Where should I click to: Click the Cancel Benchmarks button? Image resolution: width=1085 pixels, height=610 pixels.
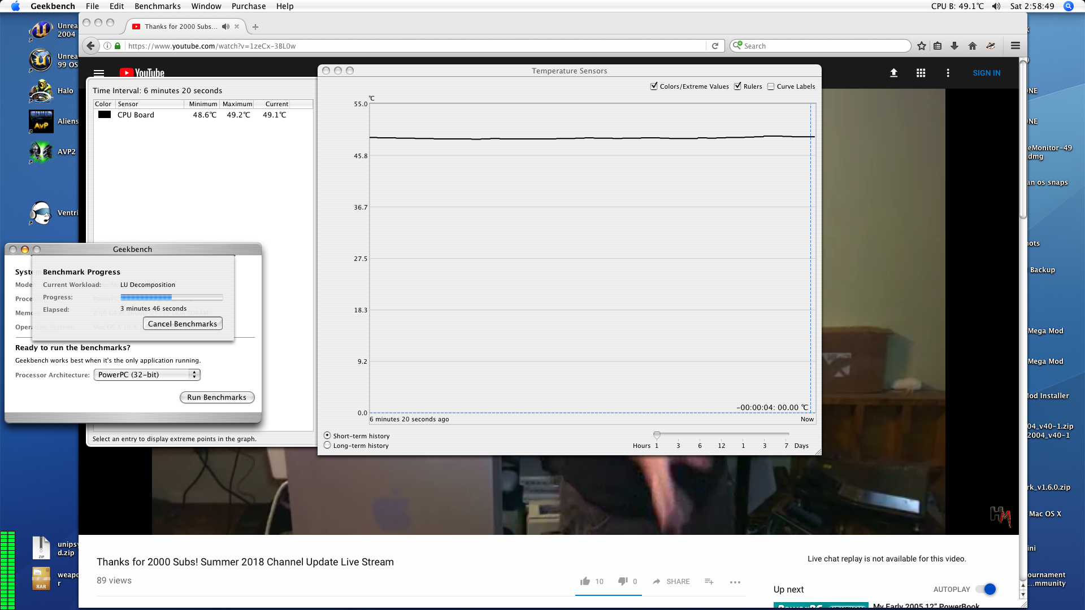point(183,324)
